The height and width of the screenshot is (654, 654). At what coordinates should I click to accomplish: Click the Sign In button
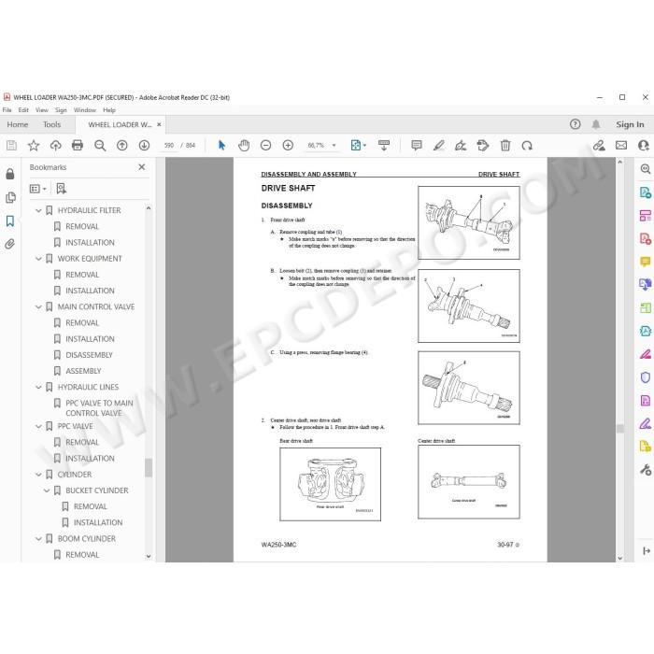(x=630, y=124)
